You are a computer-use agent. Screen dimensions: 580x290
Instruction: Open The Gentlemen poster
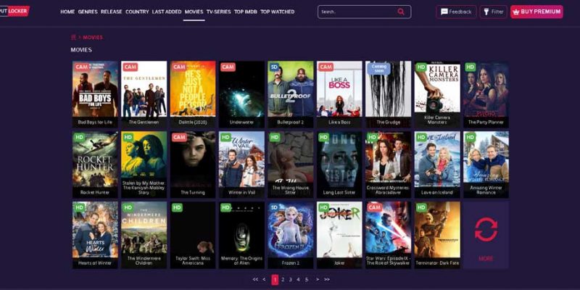point(144,94)
